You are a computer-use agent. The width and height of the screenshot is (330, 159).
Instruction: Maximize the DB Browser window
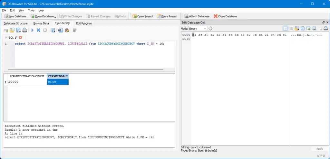tap(312, 4)
